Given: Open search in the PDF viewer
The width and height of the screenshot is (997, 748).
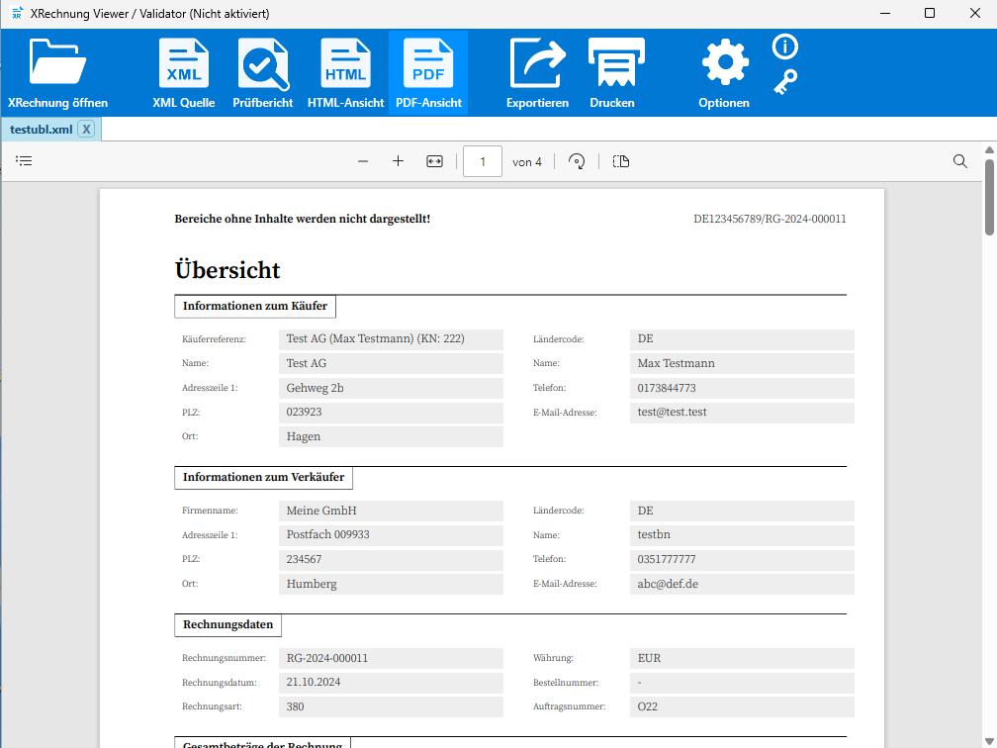Looking at the screenshot, I should pyautogui.click(x=959, y=161).
